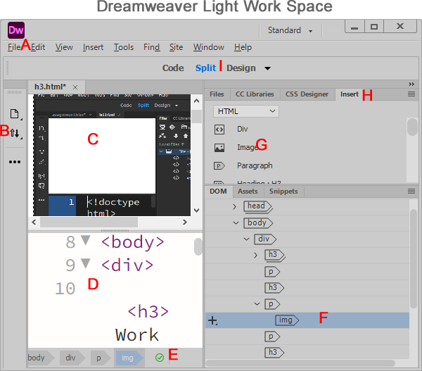The height and width of the screenshot is (371, 422).
Task: Click the Paragraph insert icon
Action: pos(219,166)
